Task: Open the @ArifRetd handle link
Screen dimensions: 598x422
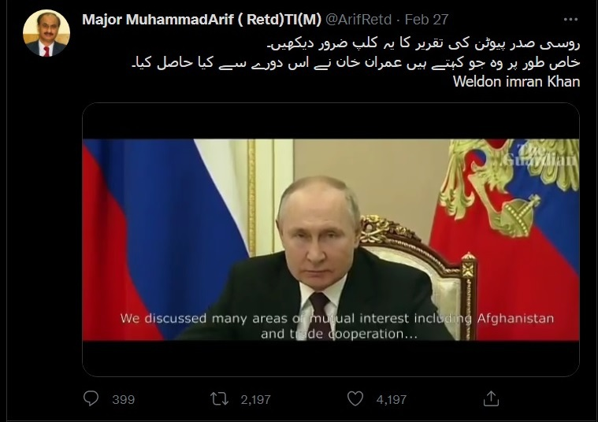Action: click(x=358, y=20)
